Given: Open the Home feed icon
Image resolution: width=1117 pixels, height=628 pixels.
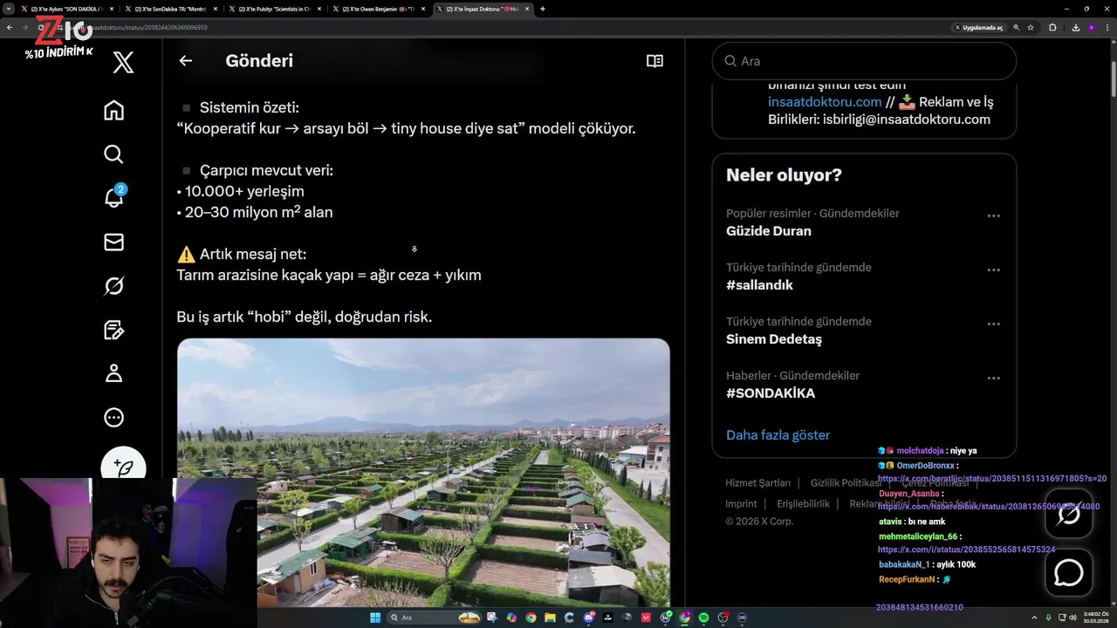Looking at the screenshot, I should click(113, 111).
